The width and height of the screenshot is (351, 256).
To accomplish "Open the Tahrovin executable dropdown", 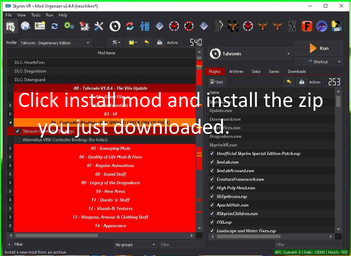I will (250, 54).
